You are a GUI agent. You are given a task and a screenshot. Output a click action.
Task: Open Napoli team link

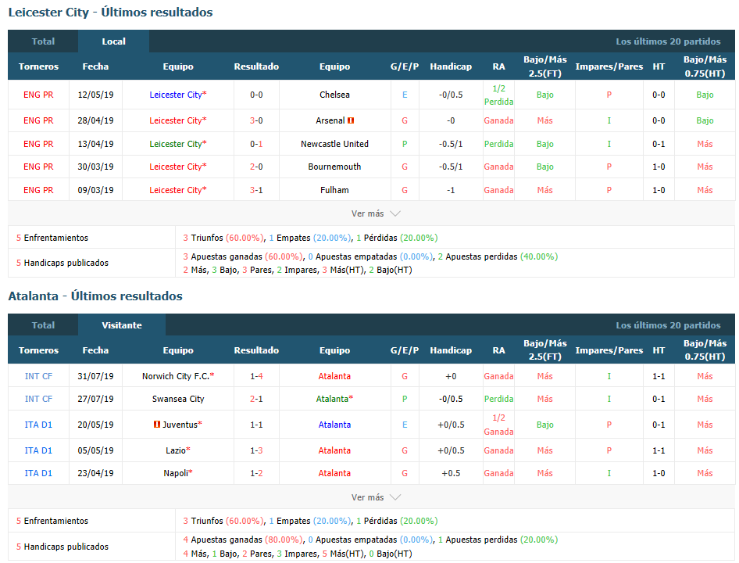tap(176, 473)
